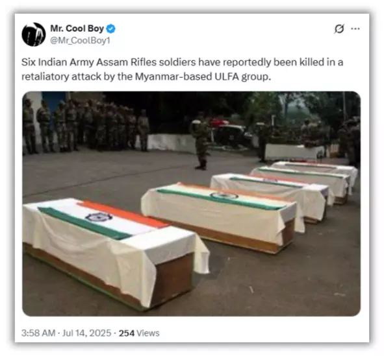
Task: Open the @Mr_CoolBoy1 handle link
Action: coord(80,40)
